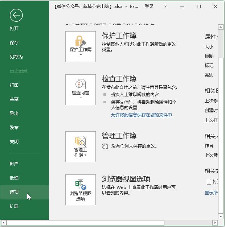Viewport: 225px width, 227px height.
Task: Open the 保护工作簿 lock icon button
Action: coord(81,47)
